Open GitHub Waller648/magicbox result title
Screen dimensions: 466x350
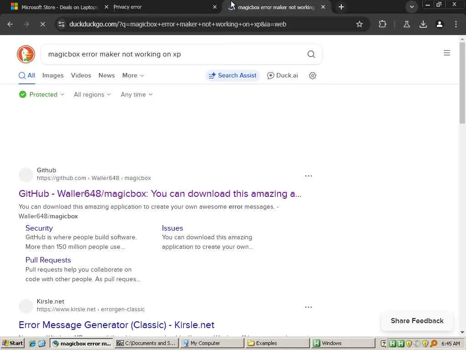pyautogui.click(x=160, y=194)
